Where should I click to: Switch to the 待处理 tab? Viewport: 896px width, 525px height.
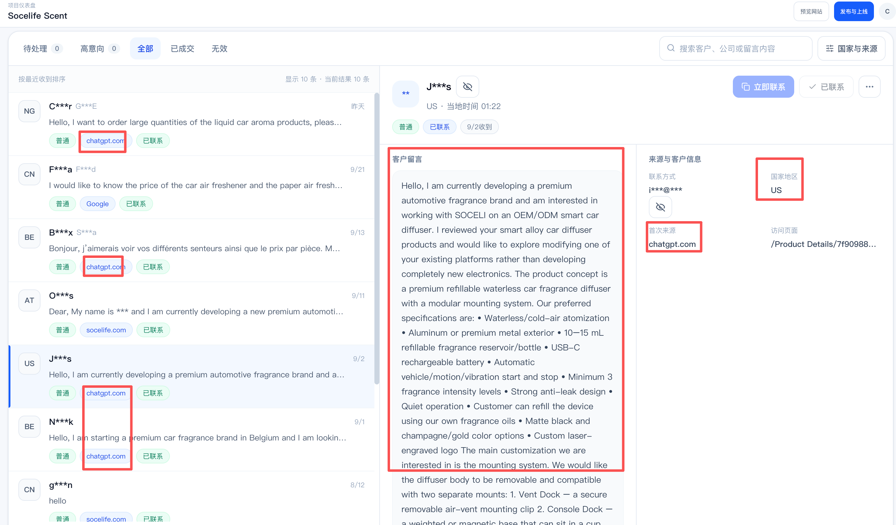(43, 48)
